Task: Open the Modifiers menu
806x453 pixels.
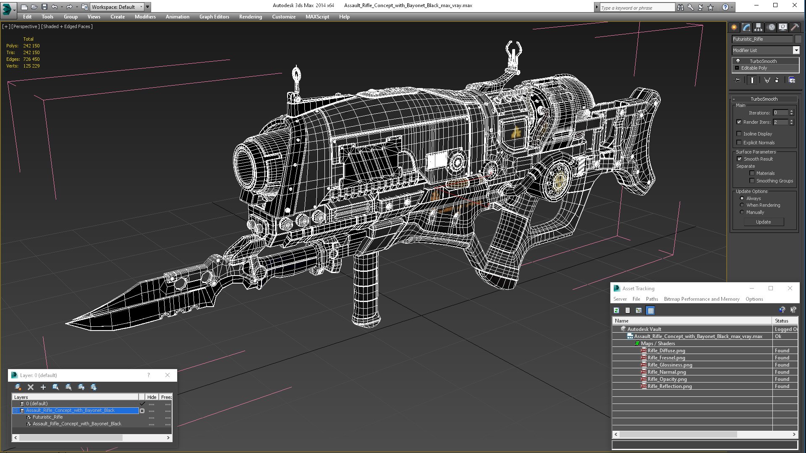Action: pyautogui.click(x=145, y=17)
